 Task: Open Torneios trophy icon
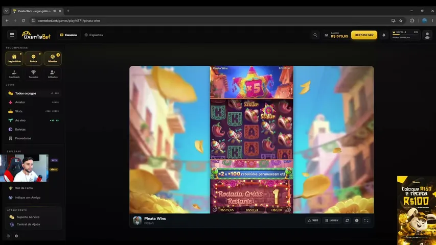click(x=33, y=74)
